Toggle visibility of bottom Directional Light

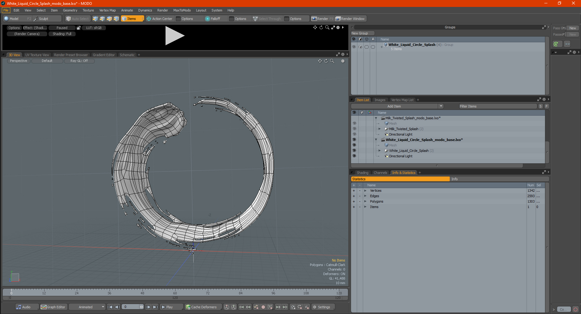(x=354, y=156)
